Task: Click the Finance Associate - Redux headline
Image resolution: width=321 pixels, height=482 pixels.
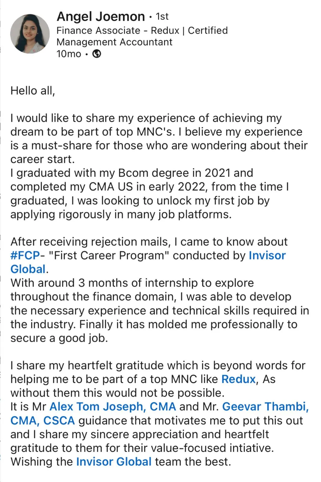Action: pos(142,36)
